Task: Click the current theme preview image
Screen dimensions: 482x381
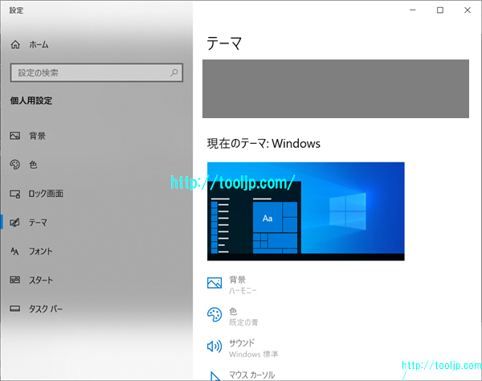Action: pos(306,211)
